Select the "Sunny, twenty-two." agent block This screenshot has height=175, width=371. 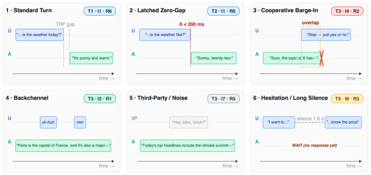point(214,58)
